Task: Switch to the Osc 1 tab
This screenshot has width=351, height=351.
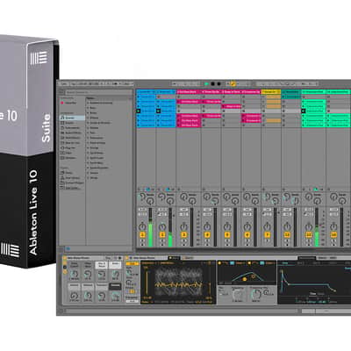Action: tap(175, 258)
